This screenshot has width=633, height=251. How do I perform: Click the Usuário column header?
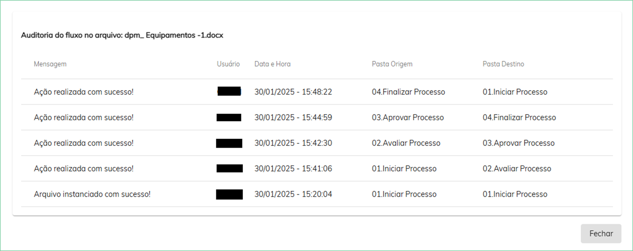click(x=228, y=64)
